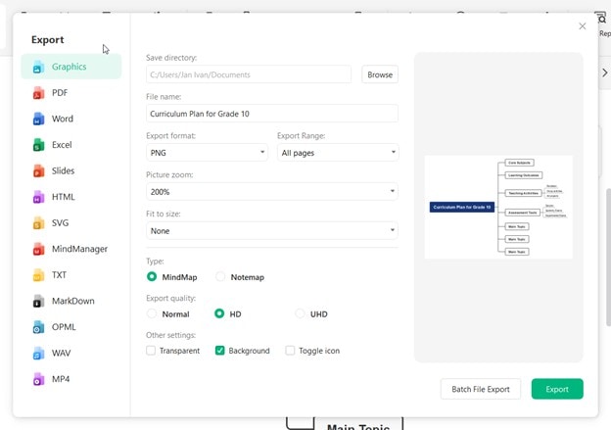This screenshot has height=430, width=611.
Task: Select the HTML export icon
Action: click(38, 197)
